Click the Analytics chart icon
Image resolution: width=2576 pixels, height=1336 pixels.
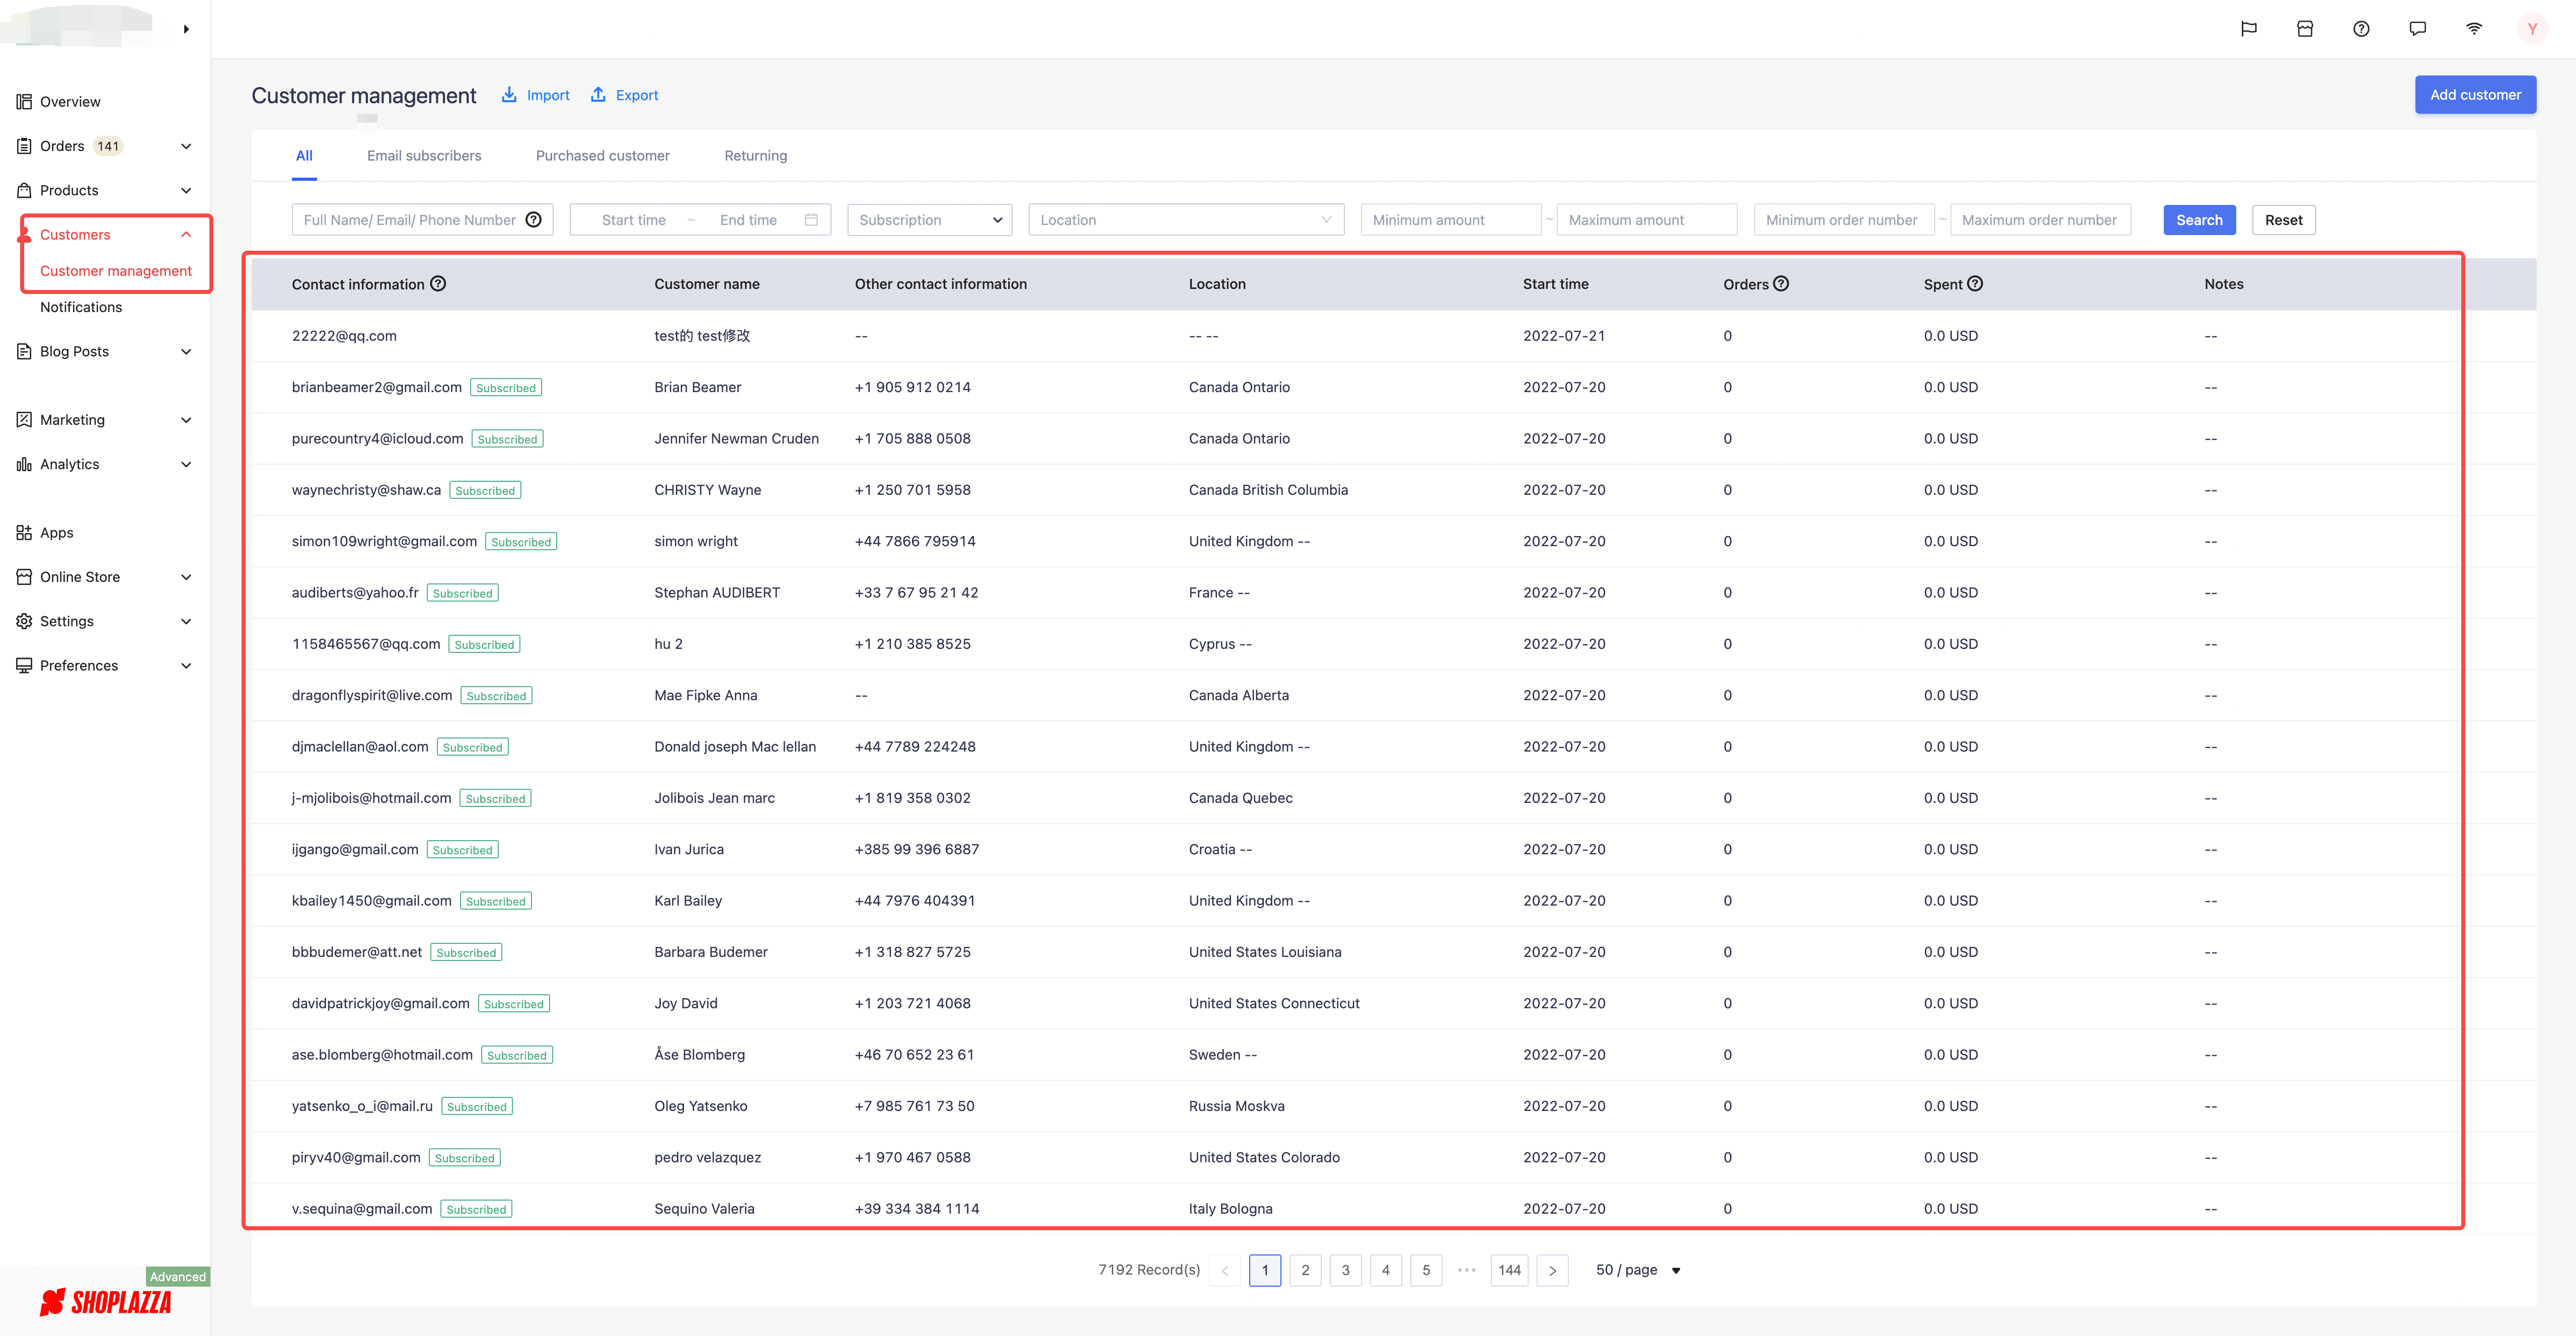(24, 464)
